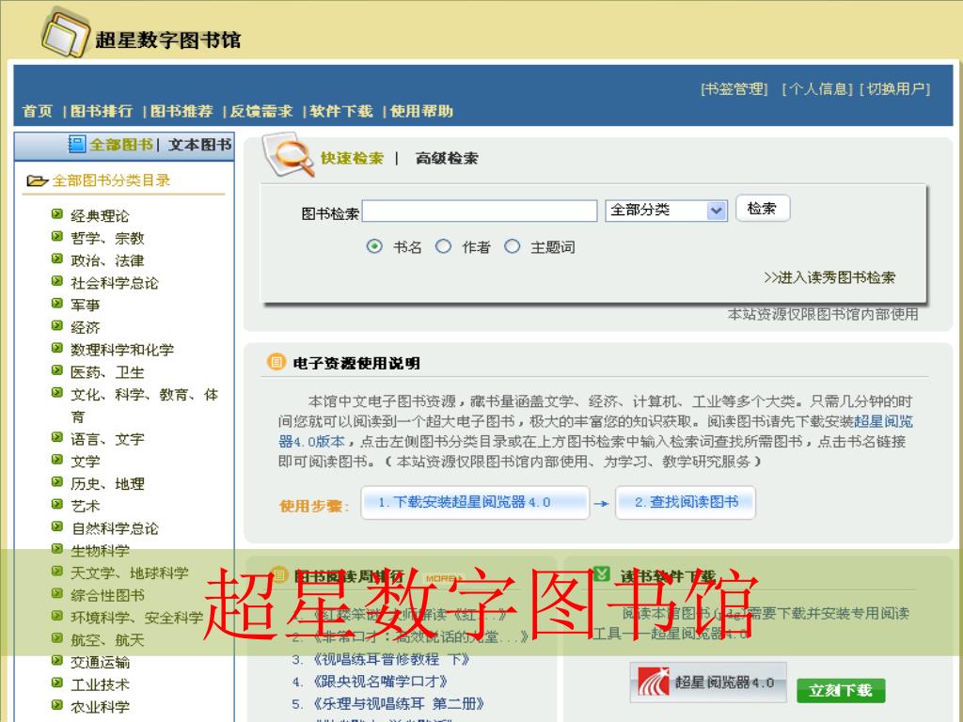963x722 pixels.
Task: Click step button 下载安装超星阅览器4.0
Action: tap(475, 502)
